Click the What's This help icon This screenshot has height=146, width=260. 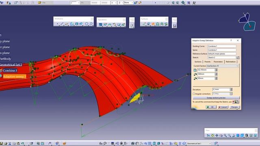pyautogui.click(x=31, y=144)
